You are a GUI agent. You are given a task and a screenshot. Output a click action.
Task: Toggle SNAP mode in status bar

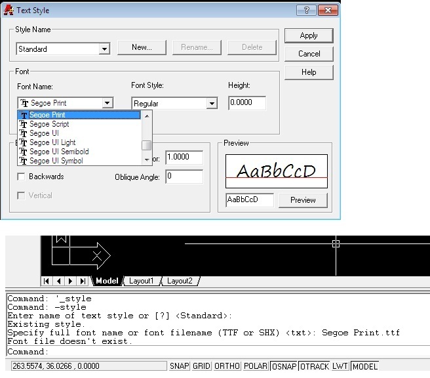point(180,366)
